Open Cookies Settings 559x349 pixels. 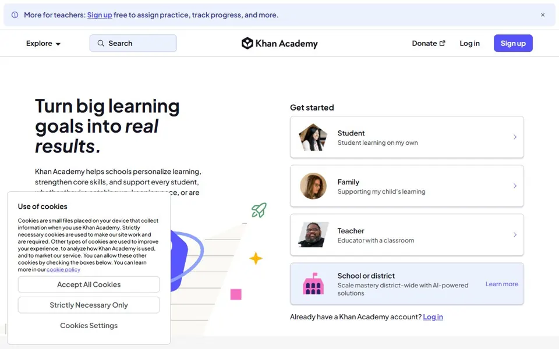(x=89, y=326)
